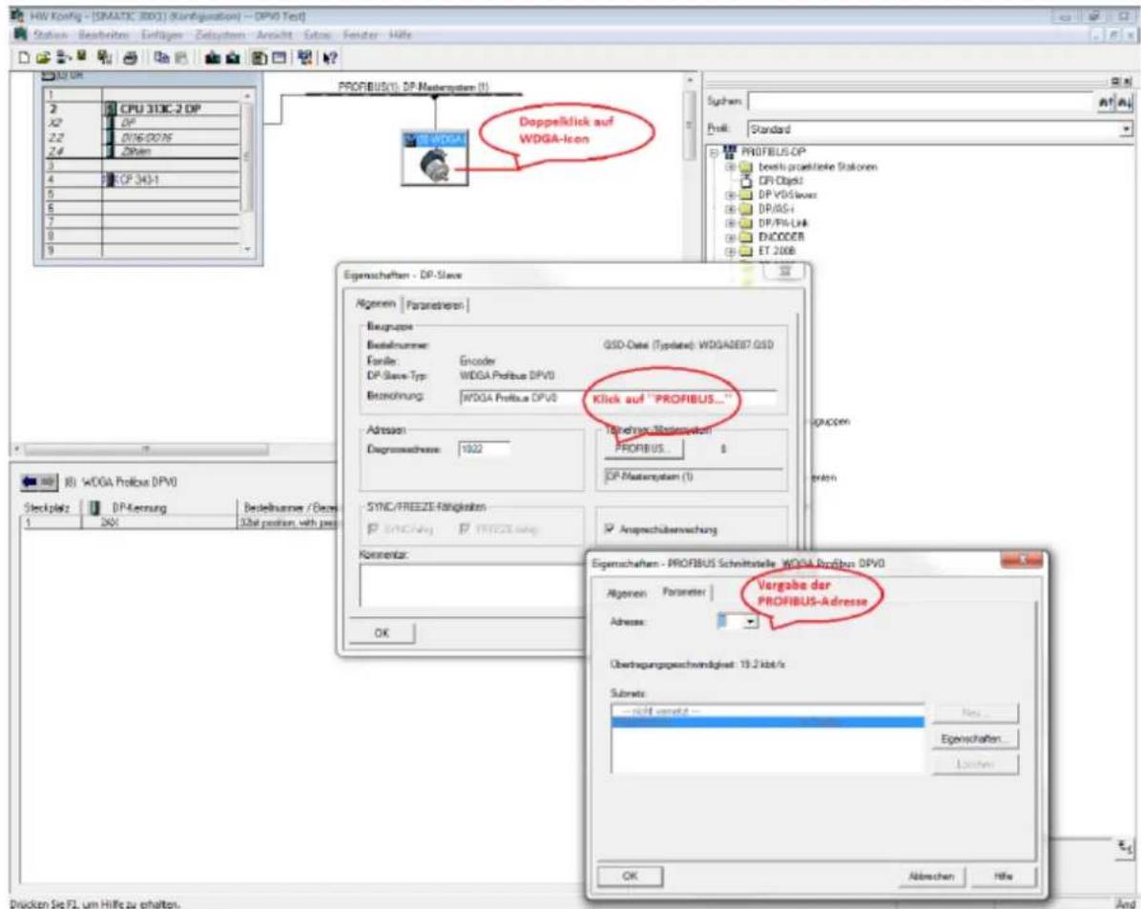1141x909 pixels.
Task: Expand the DP/PA-Link folder
Action: pyautogui.click(x=730, y=222)
